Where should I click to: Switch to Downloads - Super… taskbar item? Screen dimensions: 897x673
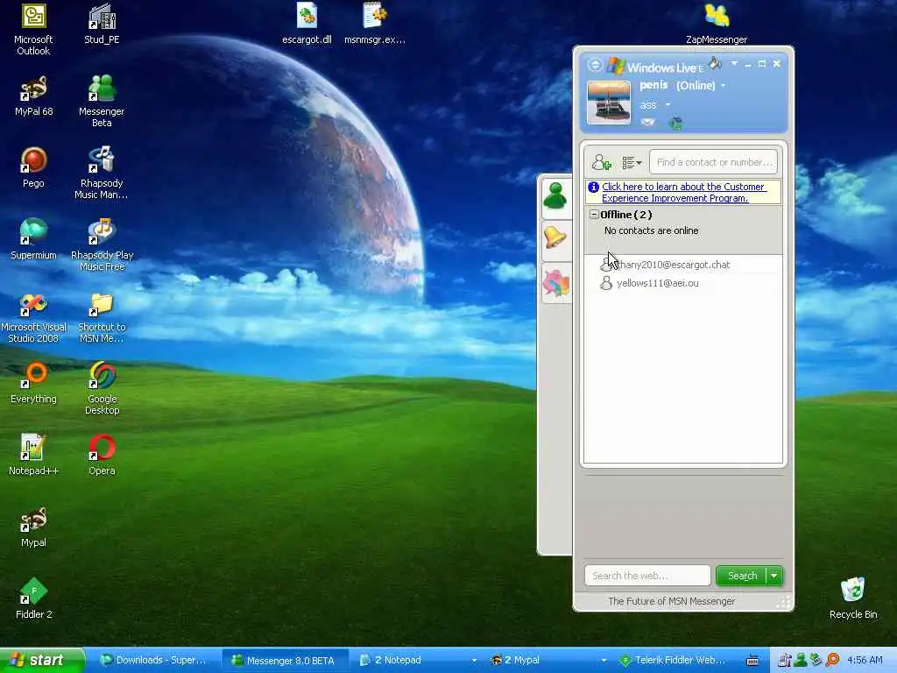click(x=152, y=661)
